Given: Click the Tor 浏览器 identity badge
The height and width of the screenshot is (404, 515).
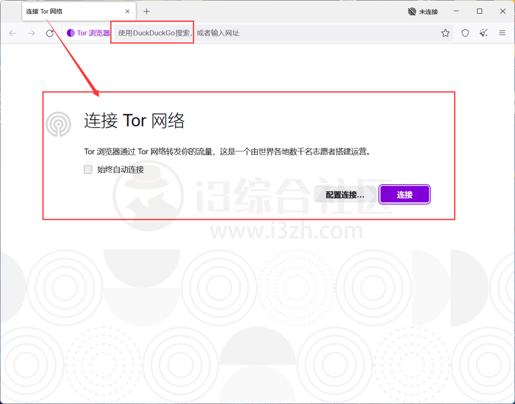Looking at the screenshot, I should point(88,33).
